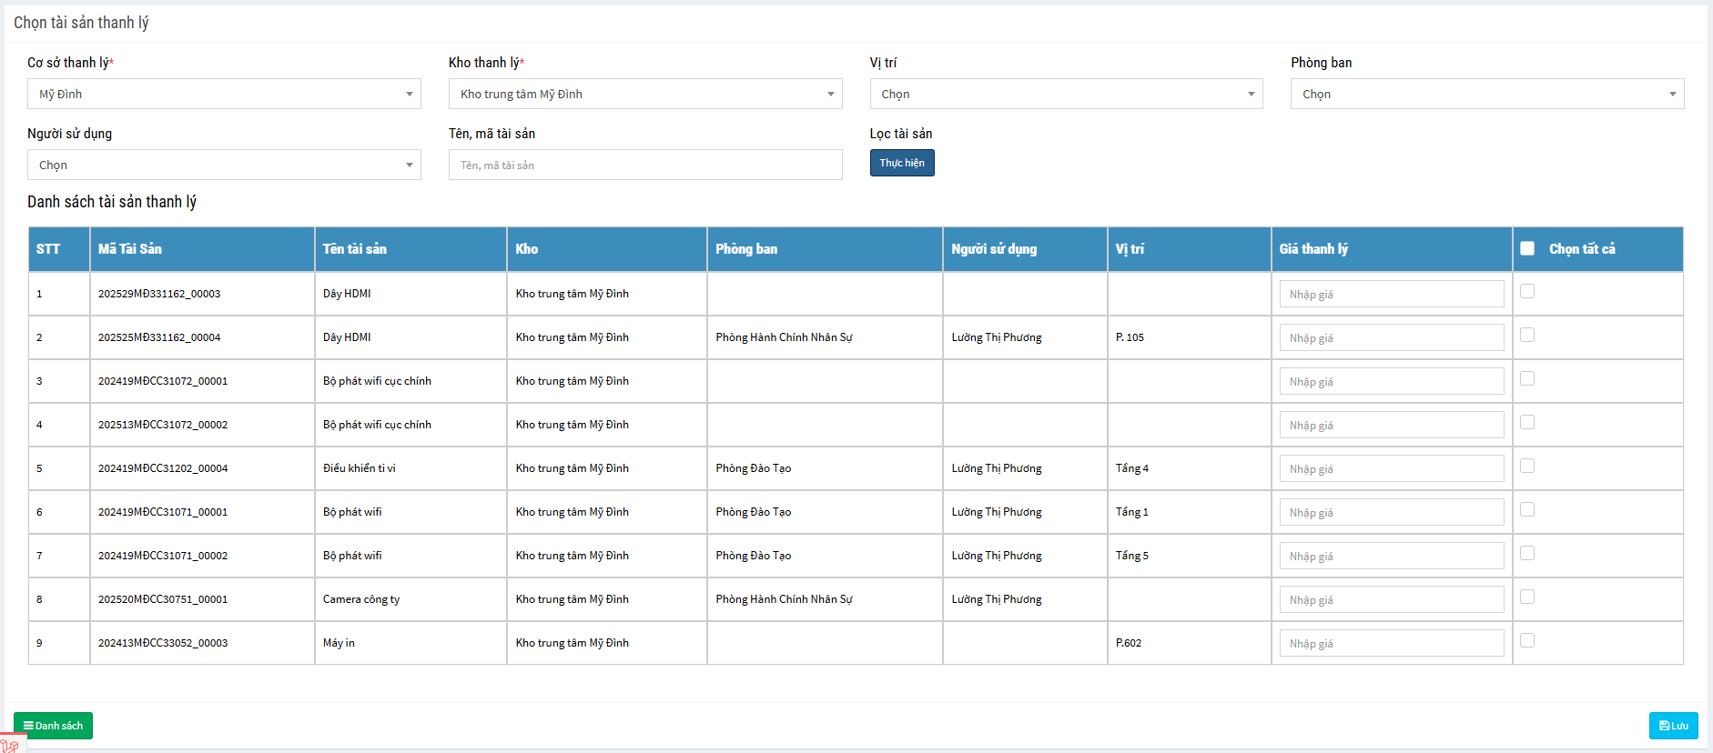The height and width of the screenshot is (753, 1713).
Task: Click the Lưu save button
Action: tap(1673, 726)
